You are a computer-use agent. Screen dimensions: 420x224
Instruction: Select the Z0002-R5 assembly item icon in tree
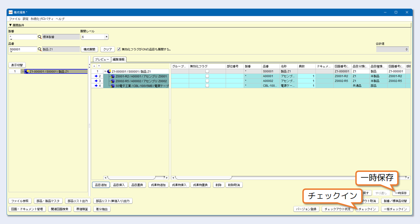[x=113, y=81]
